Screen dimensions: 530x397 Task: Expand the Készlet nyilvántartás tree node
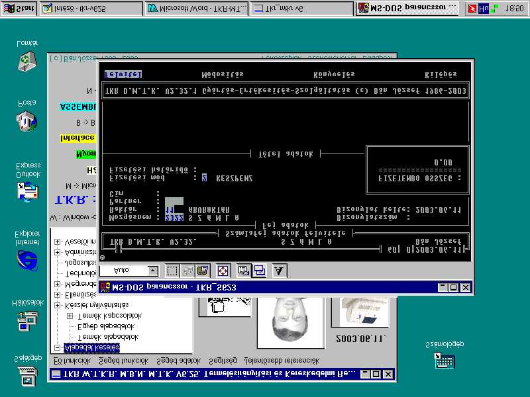click(58, 306)
